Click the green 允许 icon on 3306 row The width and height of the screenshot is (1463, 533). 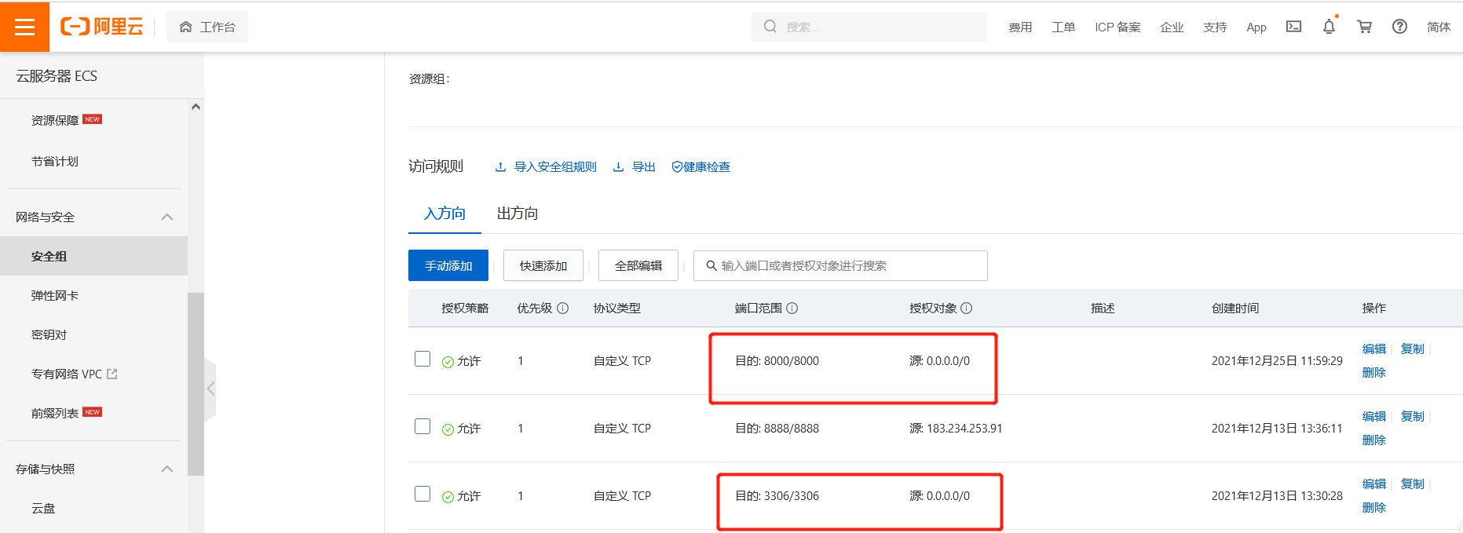coord(448,497)
